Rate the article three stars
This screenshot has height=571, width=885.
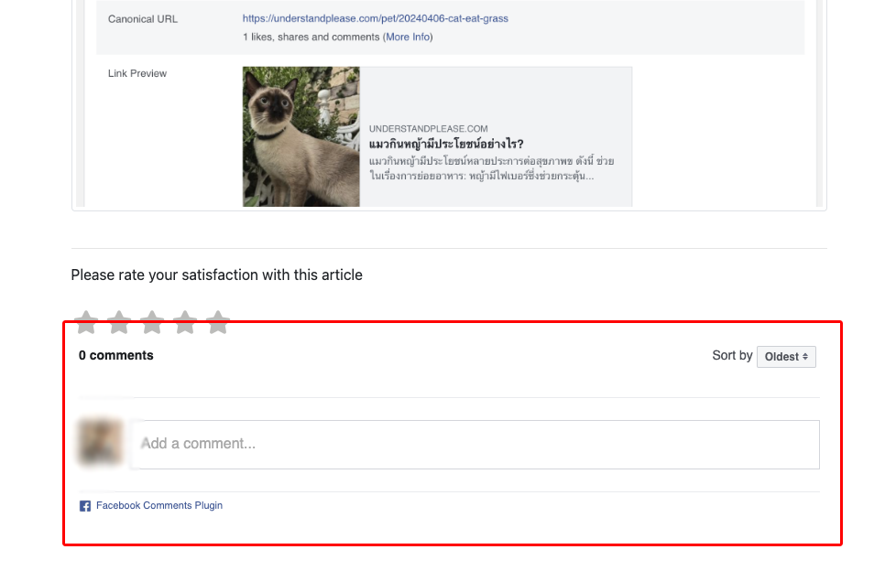pyautogui.click(x=152, y=322)
